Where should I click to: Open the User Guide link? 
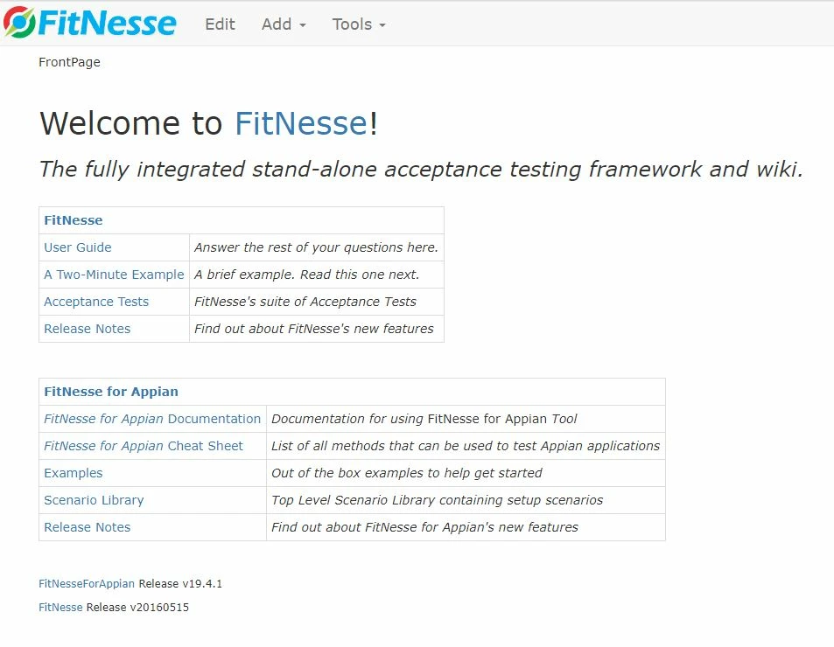[x=78, y=247]
